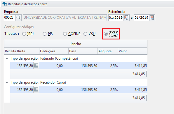Click the company search magnifier icon
The height and width of the screenshot is (114, 174).
pos(18,18)
